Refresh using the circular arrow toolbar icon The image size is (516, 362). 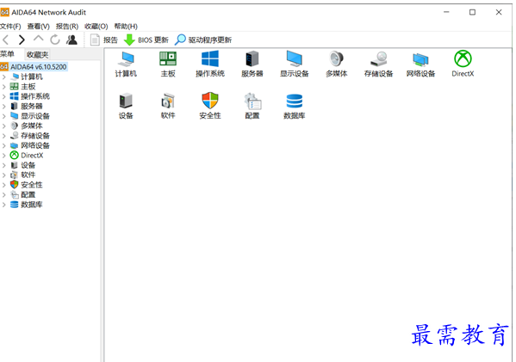pos(55,40)
